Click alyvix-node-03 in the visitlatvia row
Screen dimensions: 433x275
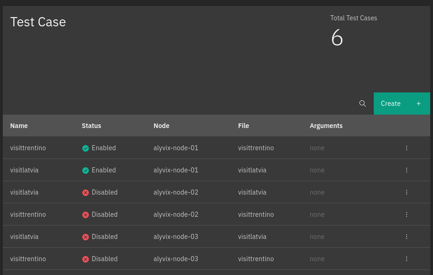click(x=176, y=237)
